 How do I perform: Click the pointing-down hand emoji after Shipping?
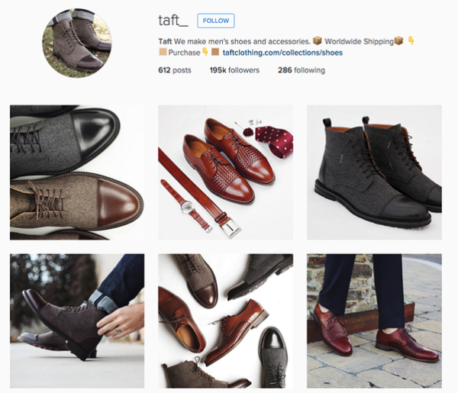(x=411, y=41)
